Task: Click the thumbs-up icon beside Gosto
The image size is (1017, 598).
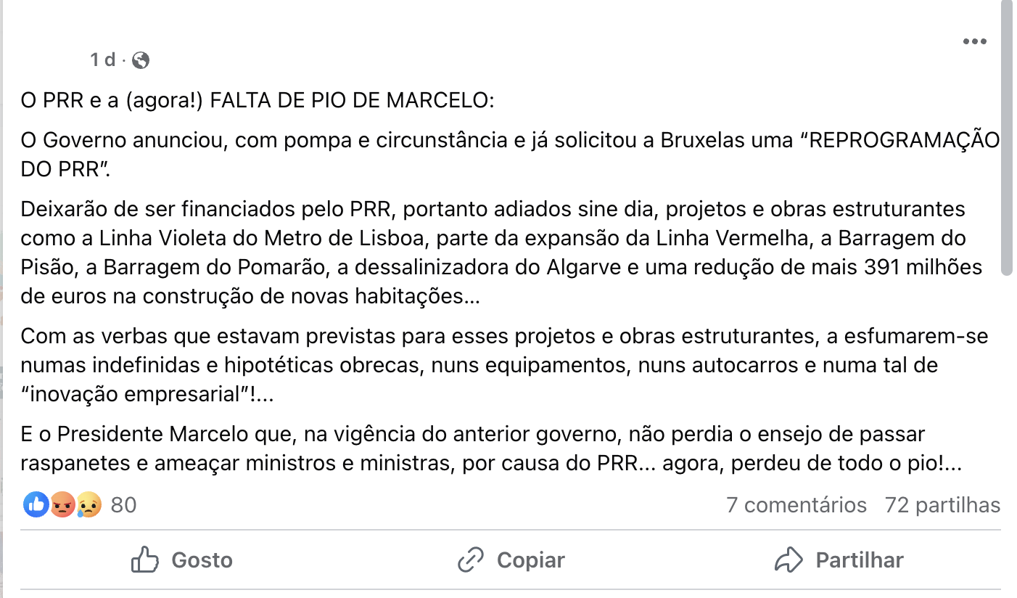Action: click(x=144, y=560)
